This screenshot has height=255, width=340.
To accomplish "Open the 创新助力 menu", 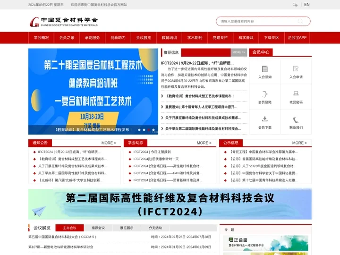I will [x=118, y=38].
